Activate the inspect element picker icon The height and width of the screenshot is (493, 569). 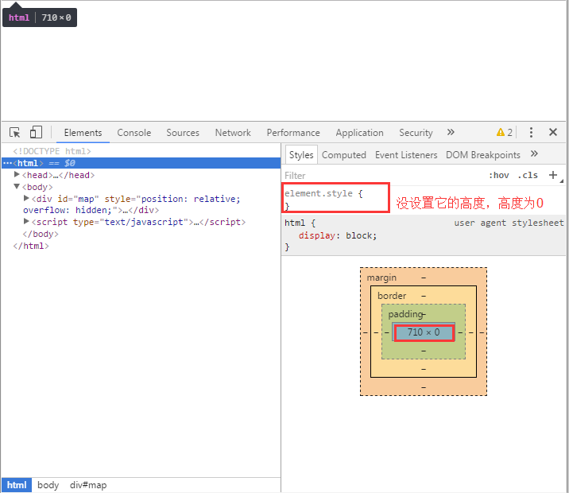(14, 132)
